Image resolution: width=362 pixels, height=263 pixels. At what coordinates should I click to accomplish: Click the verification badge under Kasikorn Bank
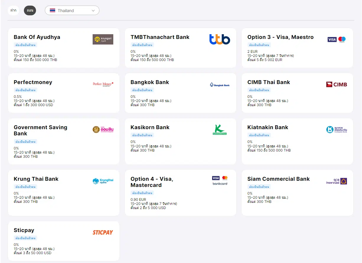coord(142,135)
